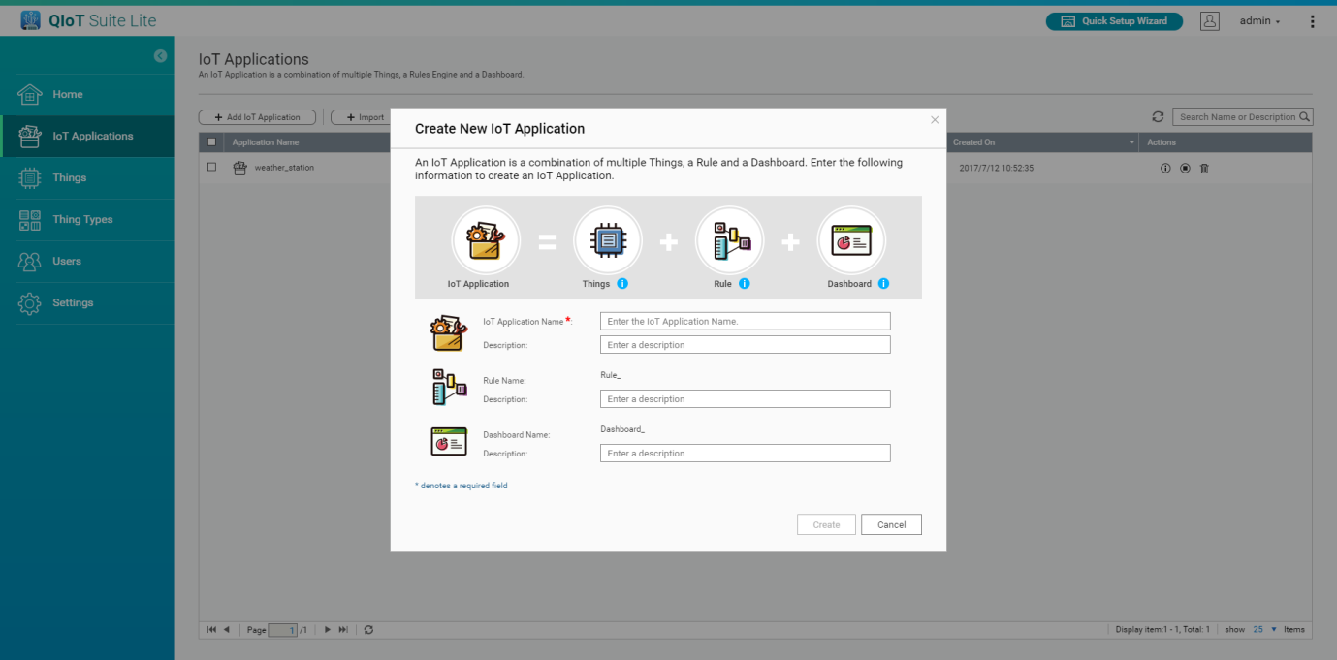Expand the admin user dropdown

(x=1259, y=21)
